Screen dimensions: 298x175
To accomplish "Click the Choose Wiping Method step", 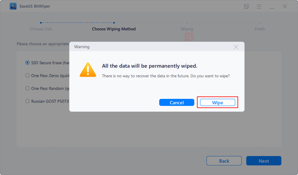I will tap(114, 29).
